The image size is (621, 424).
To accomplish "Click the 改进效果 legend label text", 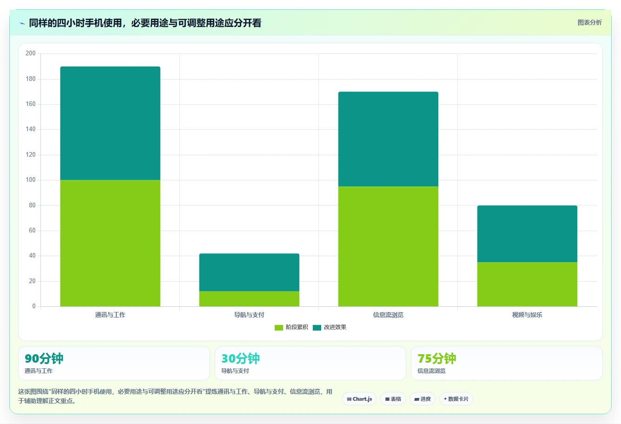I will coord(335,327).
